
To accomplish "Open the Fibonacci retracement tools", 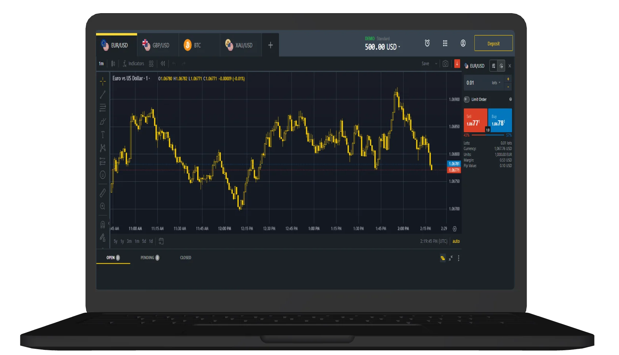I will pyautogui.click(x=103, y=108).
